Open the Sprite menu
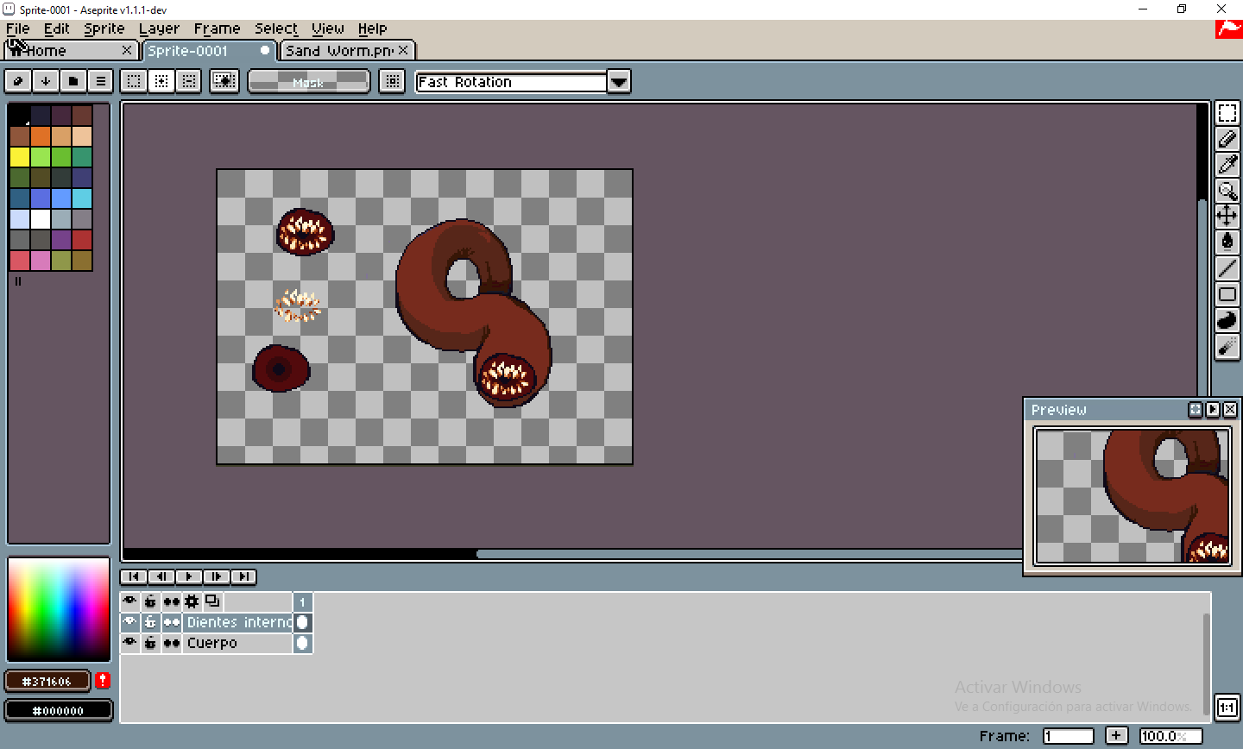The image size is (1243, 749). point(104,28)
